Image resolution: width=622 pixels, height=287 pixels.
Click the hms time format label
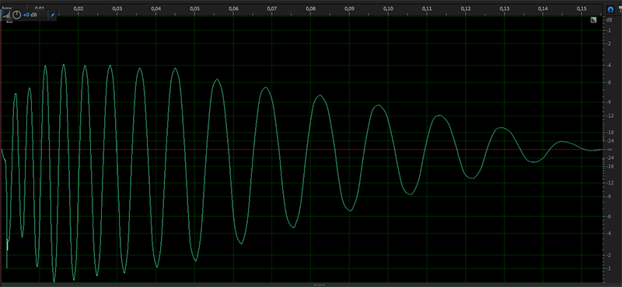tap(7, 8)
